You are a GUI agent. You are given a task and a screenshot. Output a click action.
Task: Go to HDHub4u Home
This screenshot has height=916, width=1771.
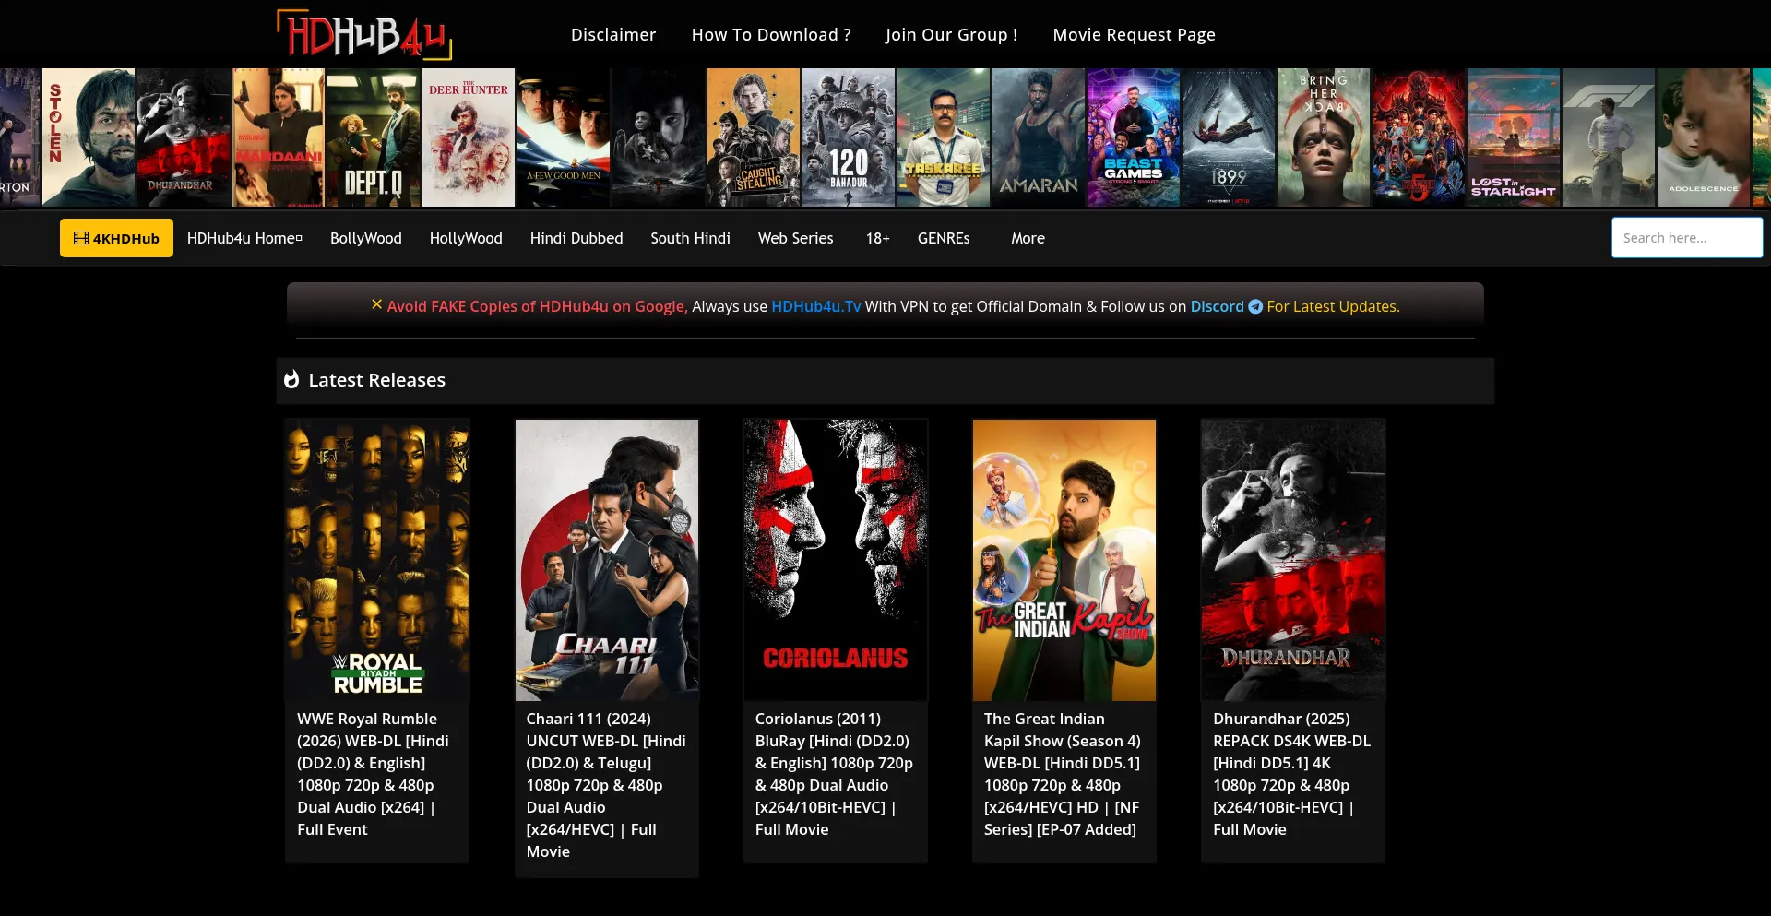tap(244, 238)
